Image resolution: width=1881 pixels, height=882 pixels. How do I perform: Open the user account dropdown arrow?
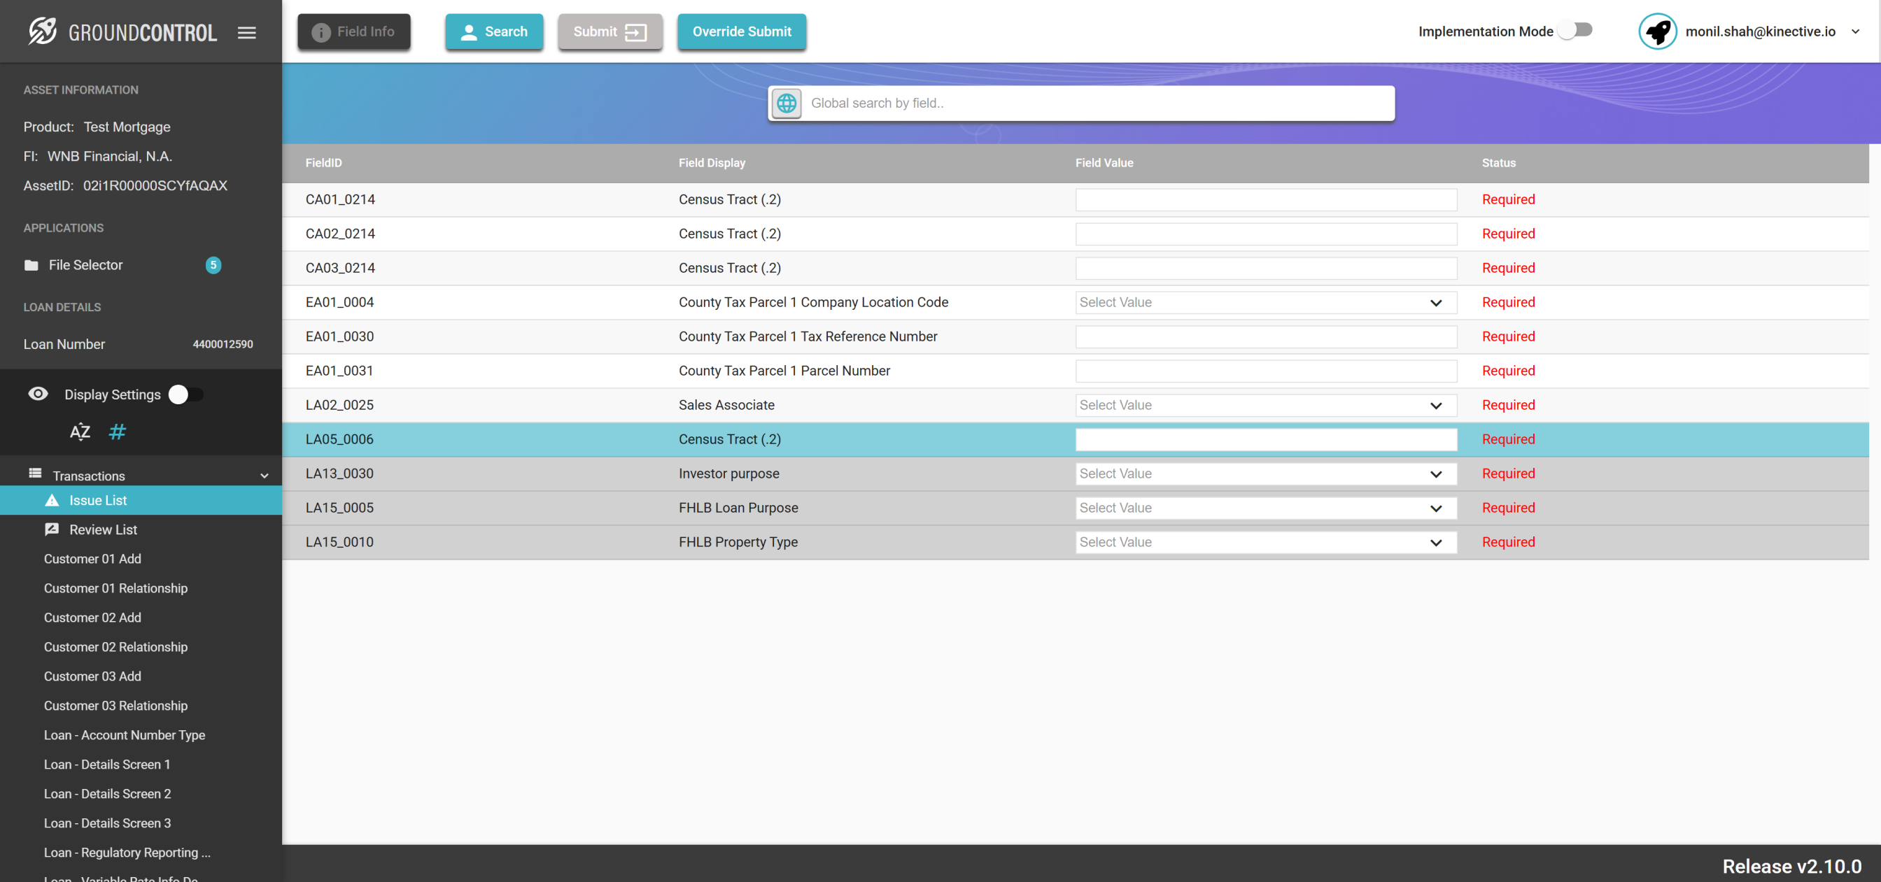pos(1855,31)
